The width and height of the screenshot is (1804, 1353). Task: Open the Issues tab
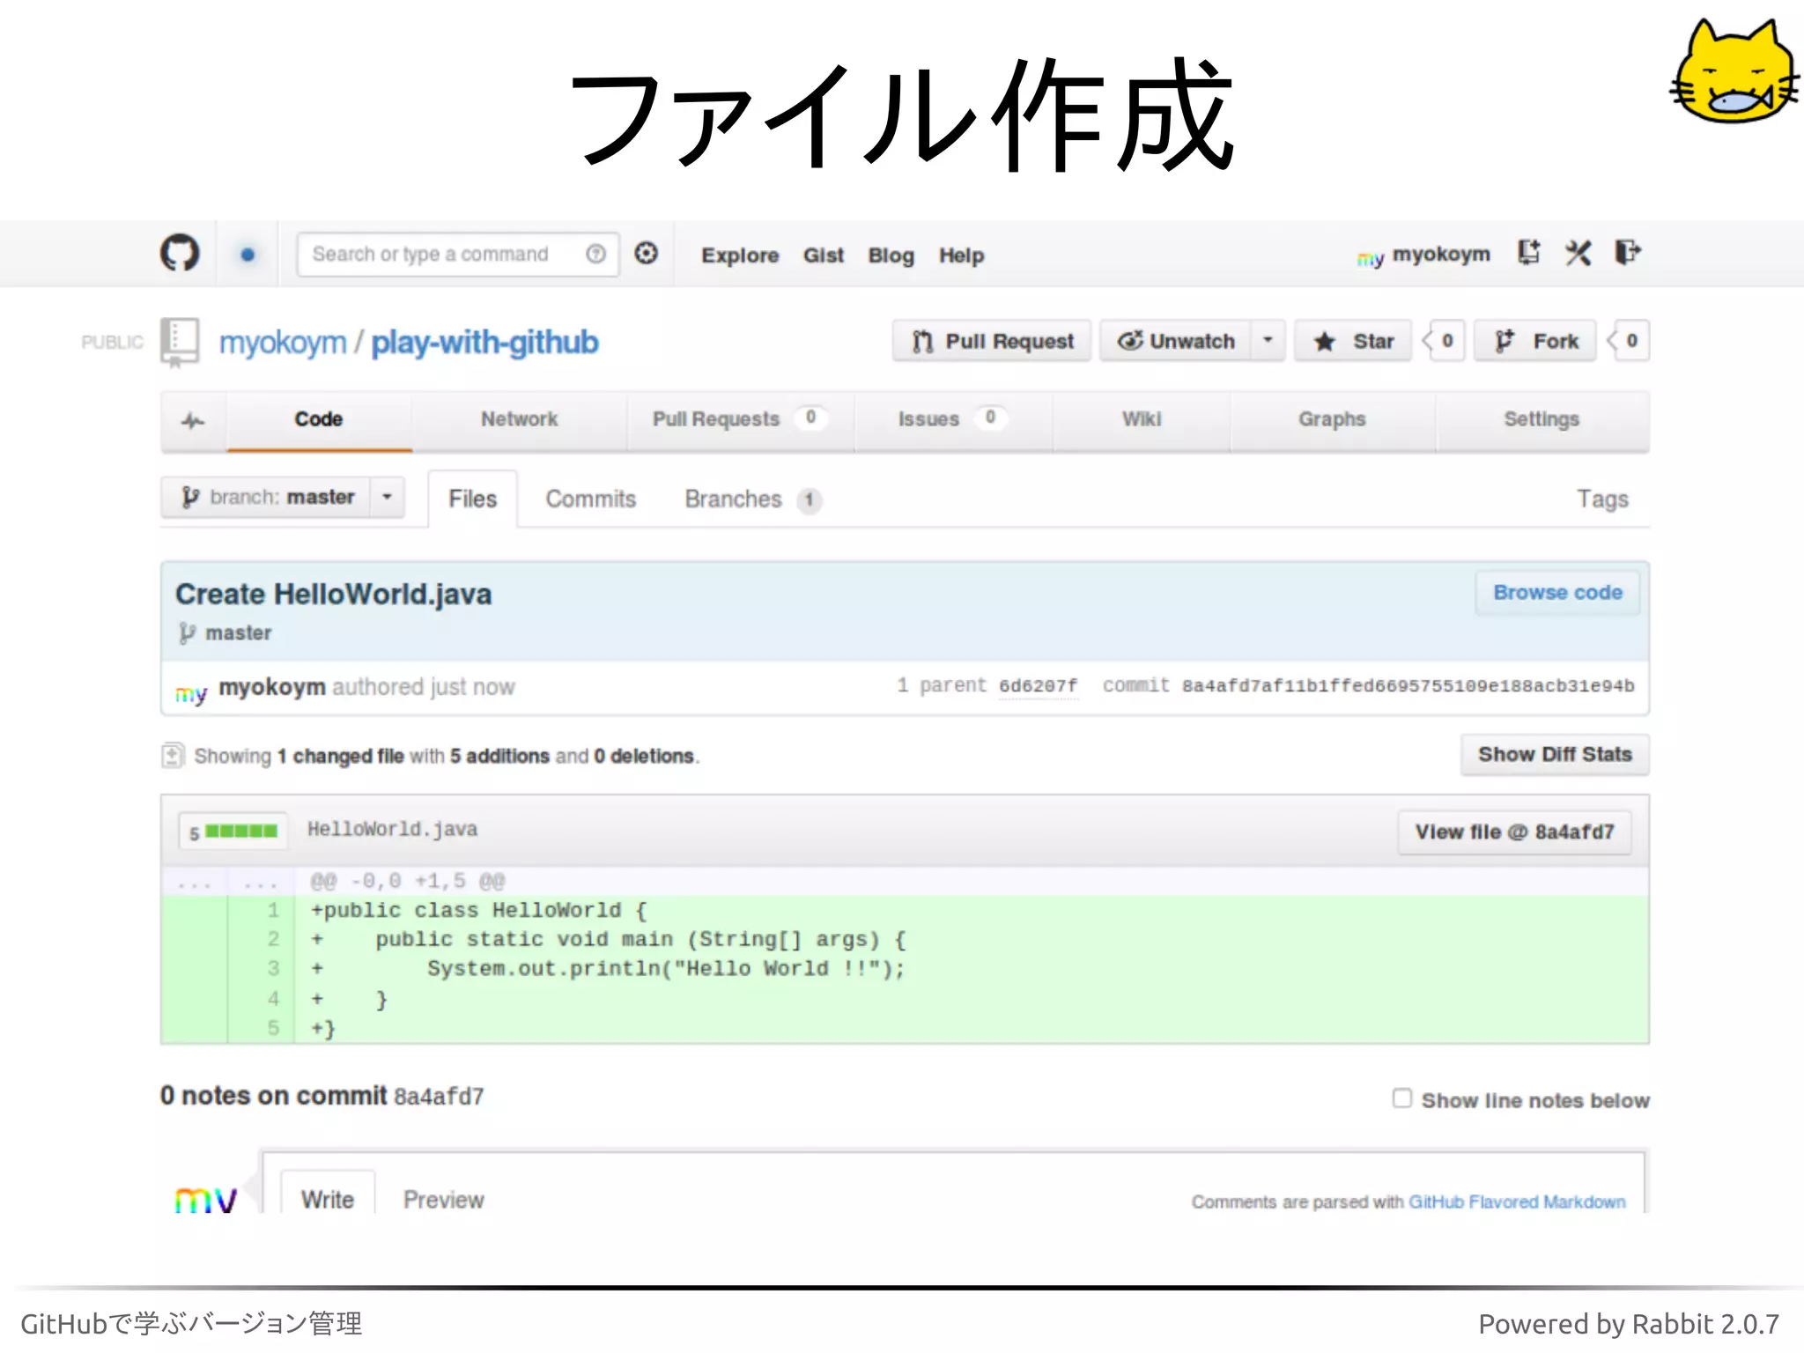point(952,420)
